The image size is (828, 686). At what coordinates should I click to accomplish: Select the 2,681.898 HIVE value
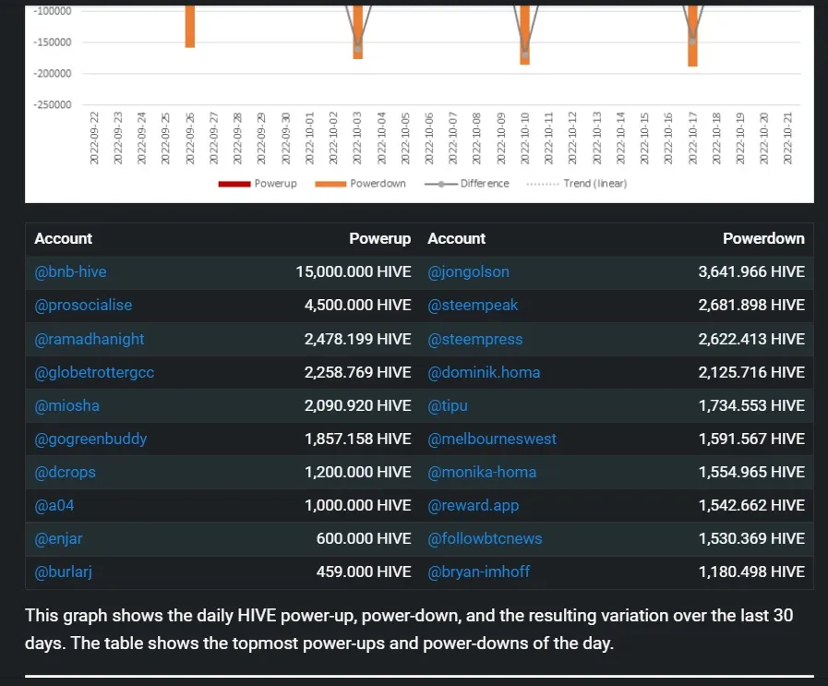point(751,306)
